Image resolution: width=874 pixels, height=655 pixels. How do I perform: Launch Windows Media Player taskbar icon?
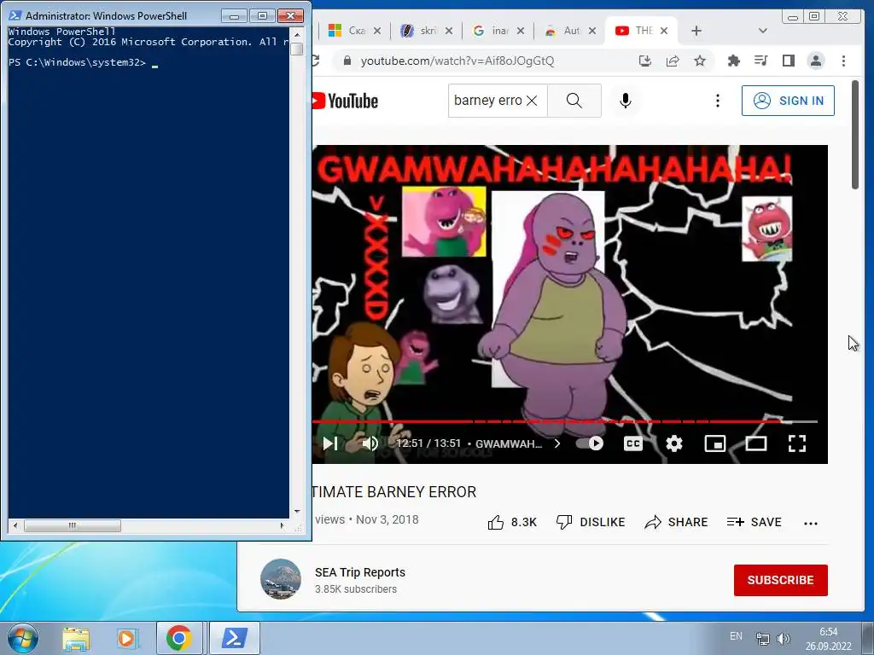point(126,638)
